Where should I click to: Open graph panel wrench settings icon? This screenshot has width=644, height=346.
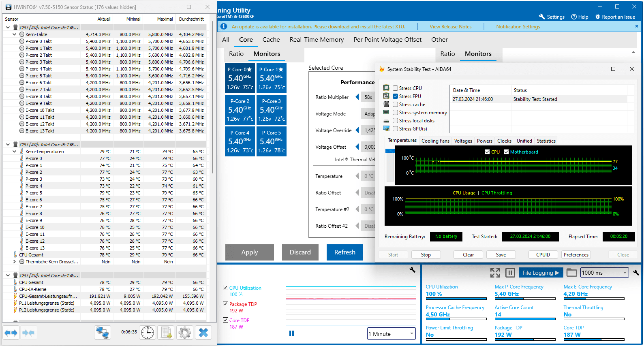(413, 269)
